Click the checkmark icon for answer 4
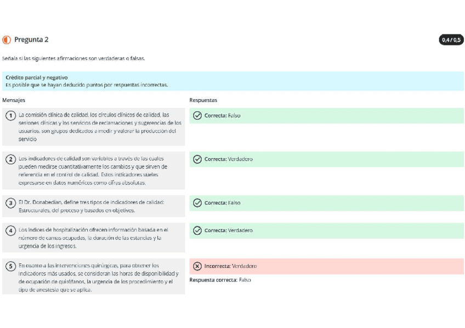This screenshot has height=328, width=465. pos(197,231)
